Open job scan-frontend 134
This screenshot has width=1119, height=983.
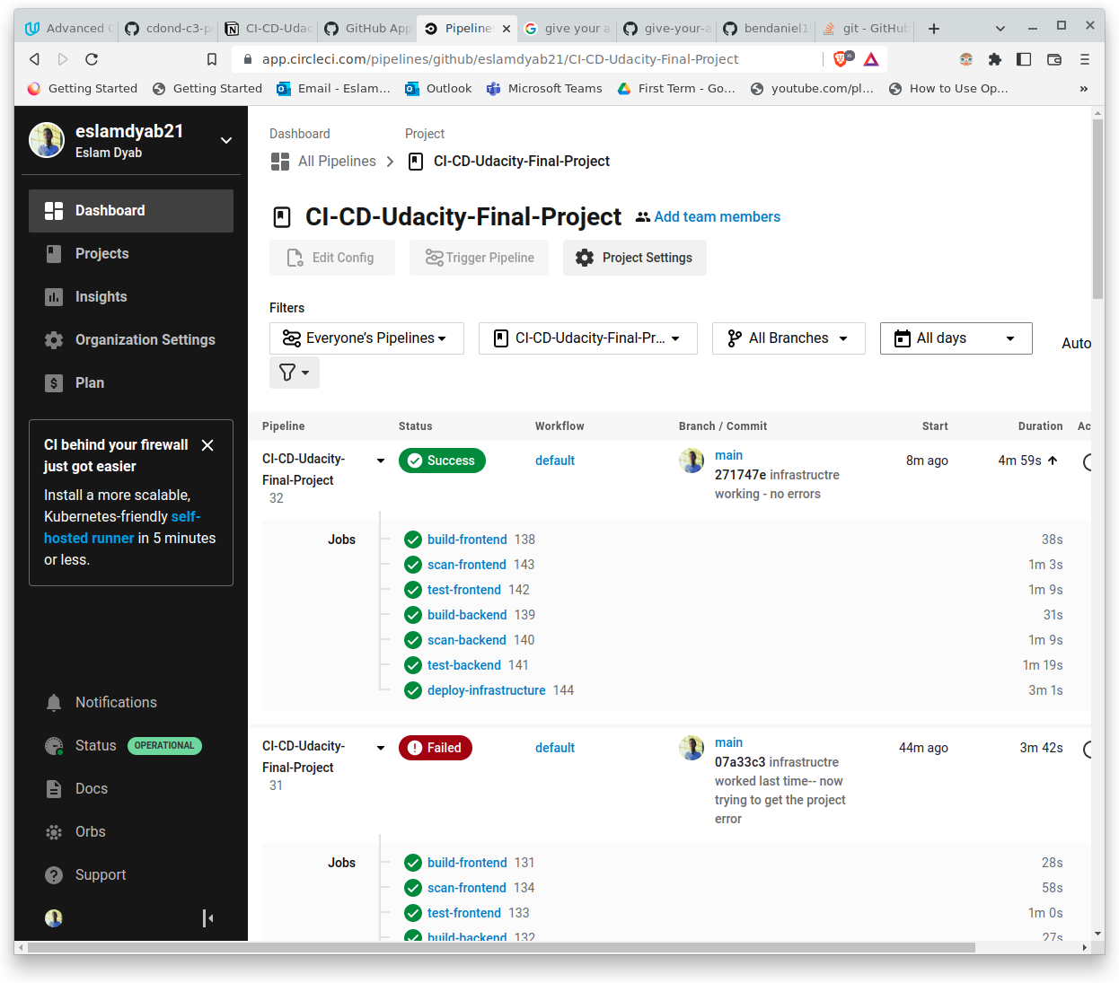pyautogui.click(x=467, y=889)
